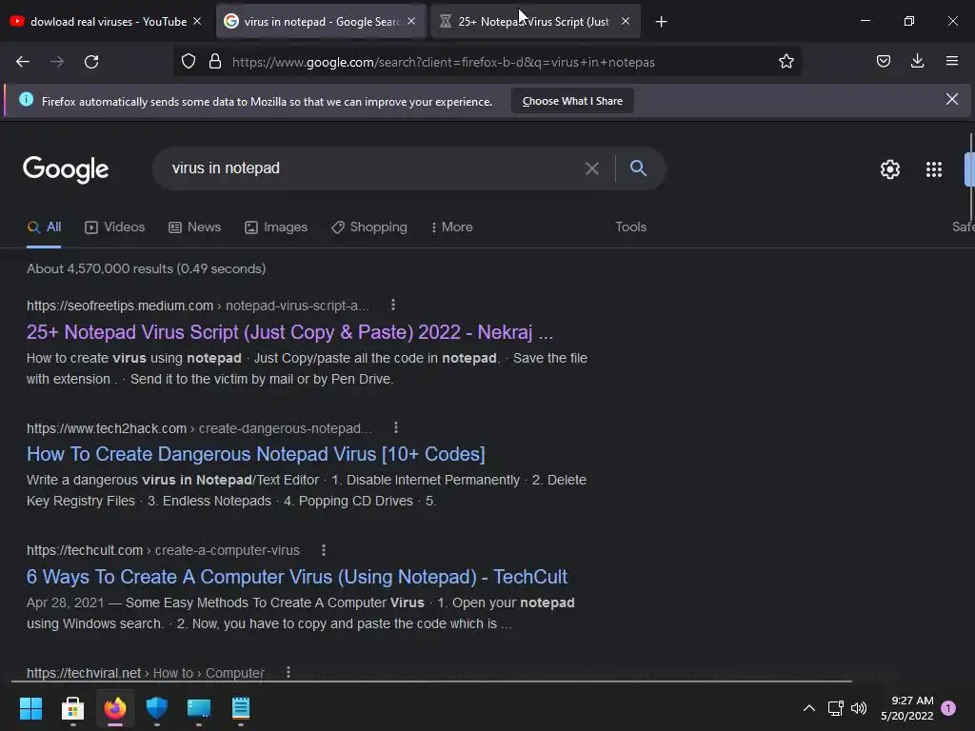
Task: Open options for seofreetips.medium.com result
Action: pyautogui.click(x=393, y=306)
